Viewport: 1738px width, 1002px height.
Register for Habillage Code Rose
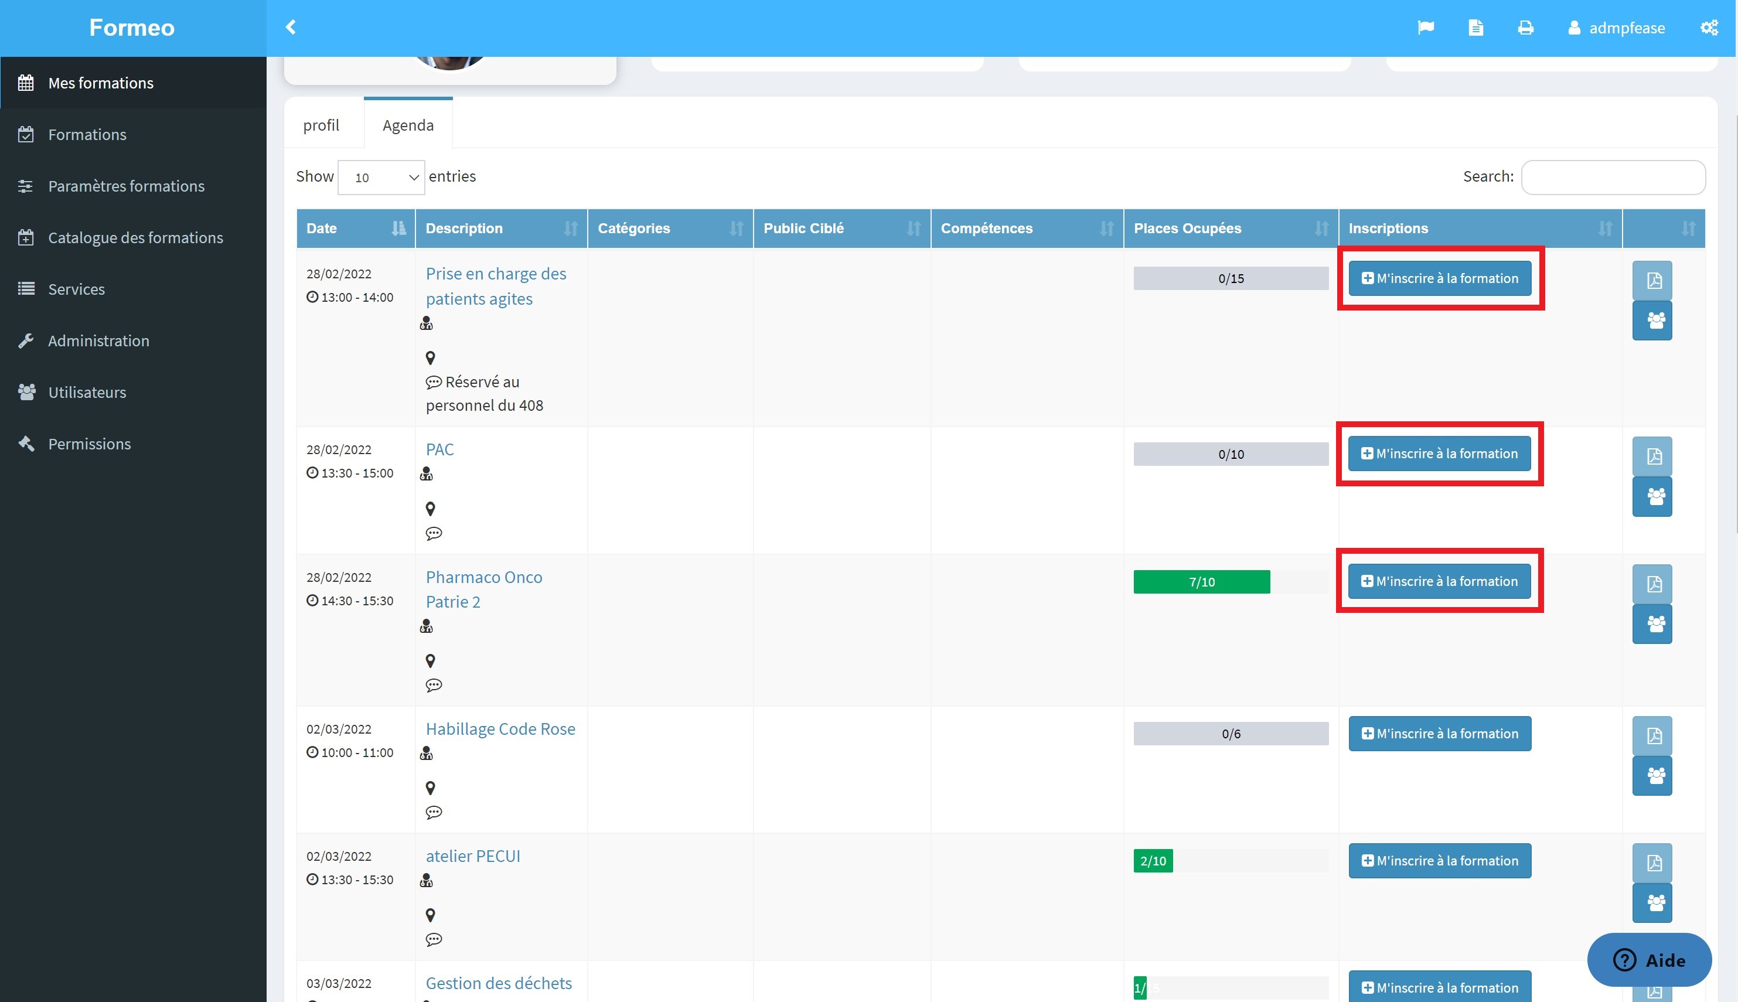[x=1439, y=734]
